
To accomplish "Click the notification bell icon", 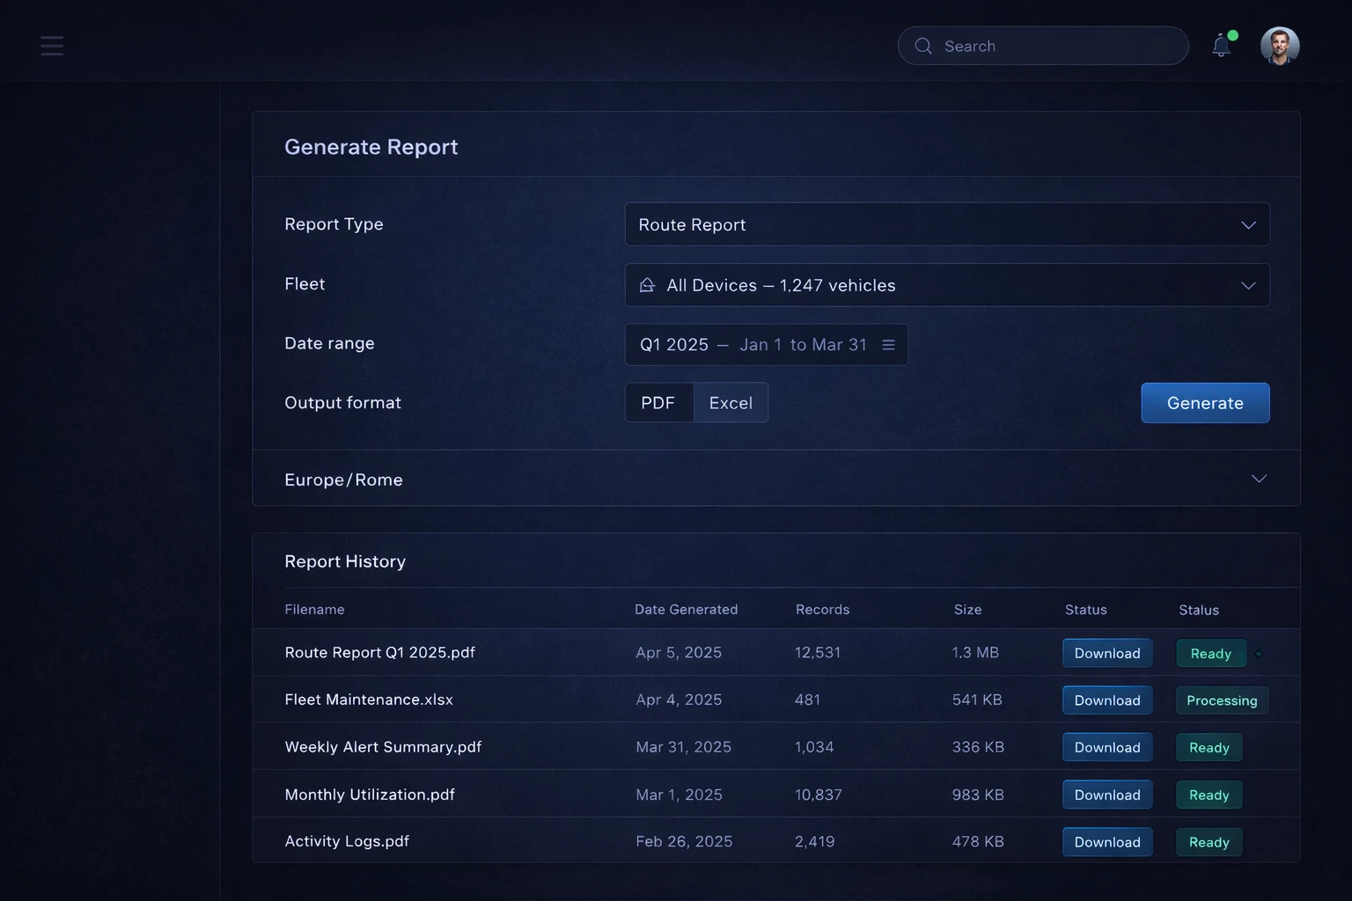I will [1221, 46].
